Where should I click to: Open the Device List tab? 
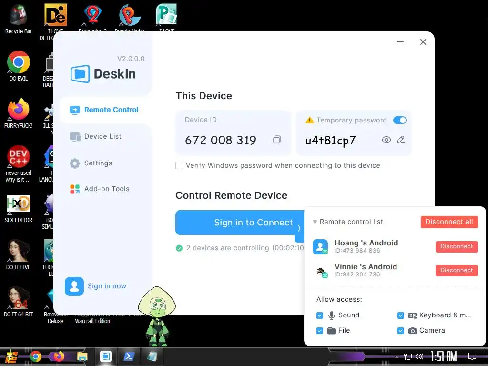click(95, 136)
